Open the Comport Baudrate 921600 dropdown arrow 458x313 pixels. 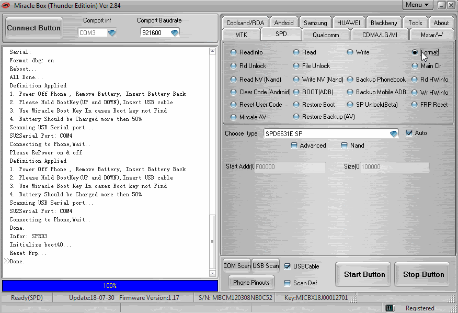(x=175, y=33)
